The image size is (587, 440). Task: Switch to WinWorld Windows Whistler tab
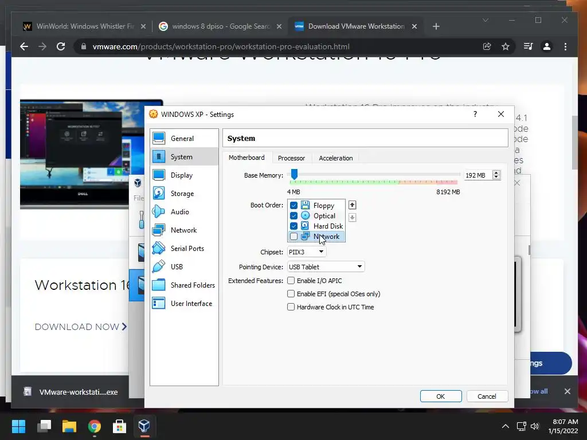click(x=85, y=26)
